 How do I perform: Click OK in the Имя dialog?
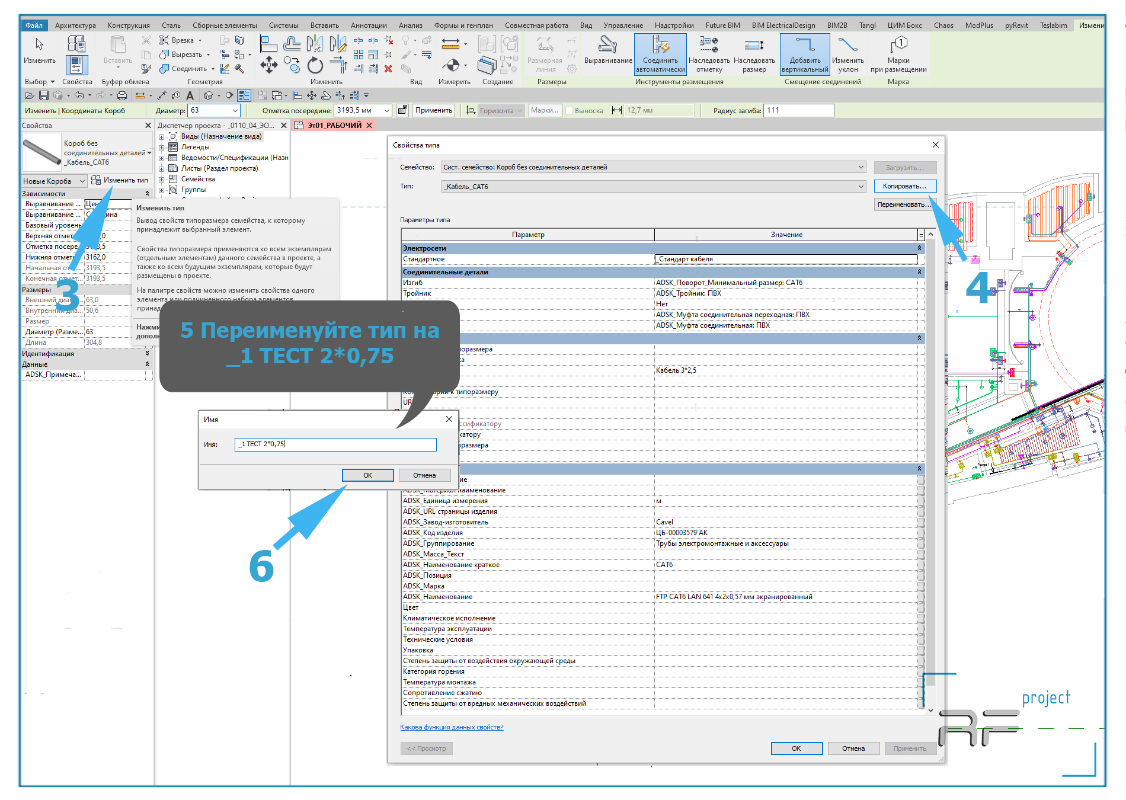367,475
